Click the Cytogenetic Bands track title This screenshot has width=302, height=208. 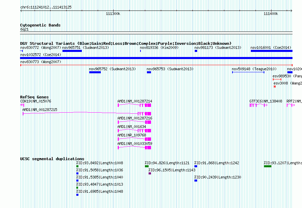pos(40,25)
